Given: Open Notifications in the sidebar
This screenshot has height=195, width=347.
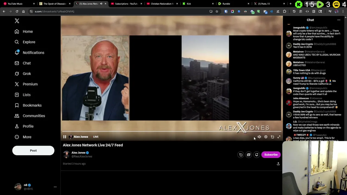Looking at the screenshot, I should click(29, 53).
